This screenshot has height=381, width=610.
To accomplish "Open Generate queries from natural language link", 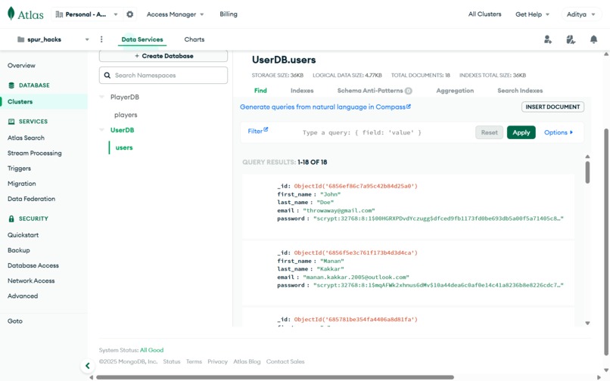I will [x=325, y=107].
